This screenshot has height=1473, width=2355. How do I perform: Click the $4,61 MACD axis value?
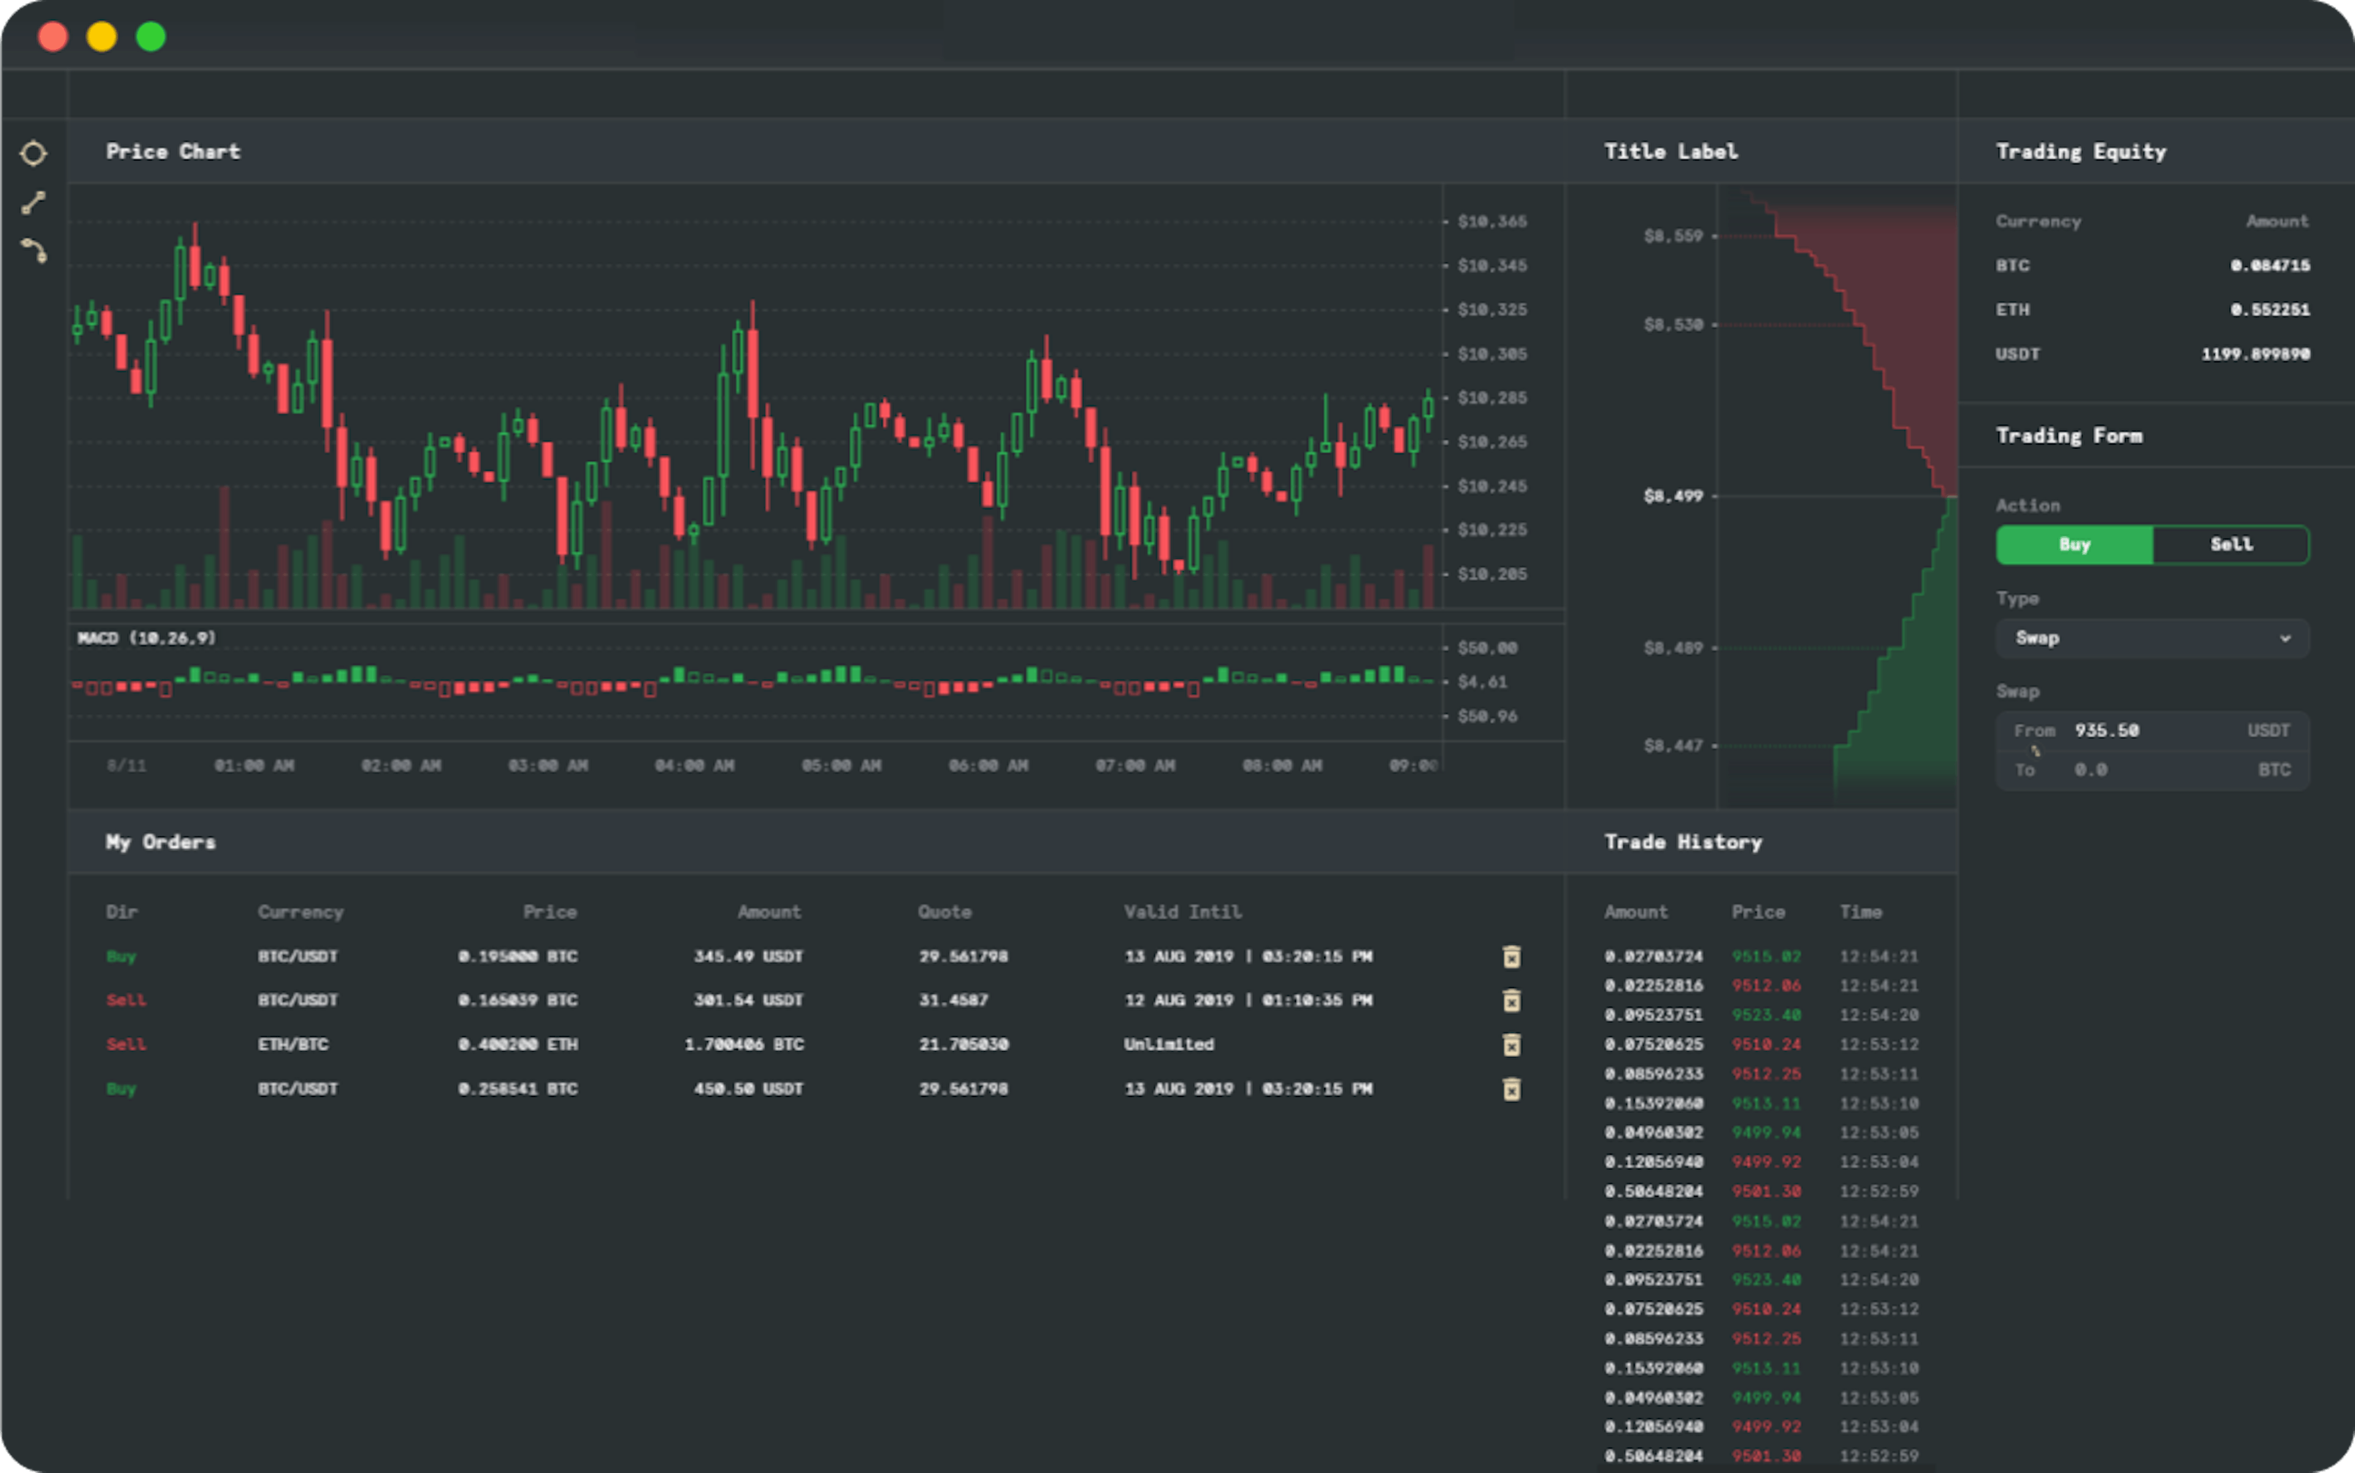tap(1482, 682)
